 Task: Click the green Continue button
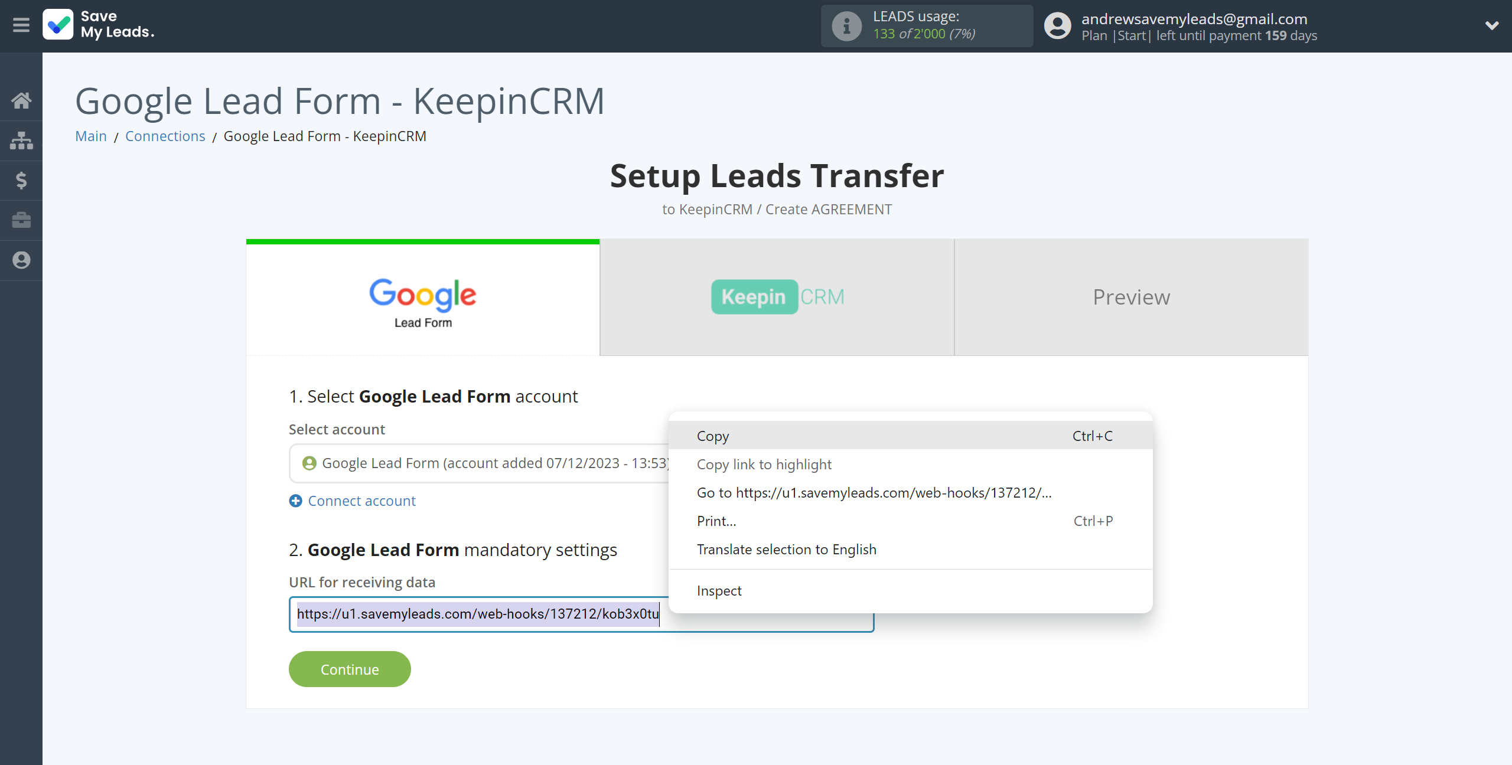point(350,669)
